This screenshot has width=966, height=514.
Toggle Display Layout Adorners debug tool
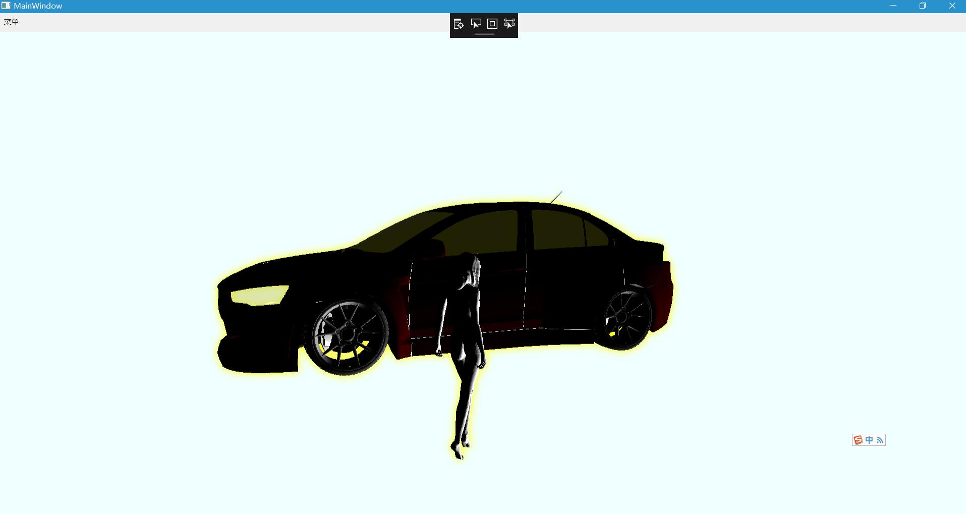492,24
